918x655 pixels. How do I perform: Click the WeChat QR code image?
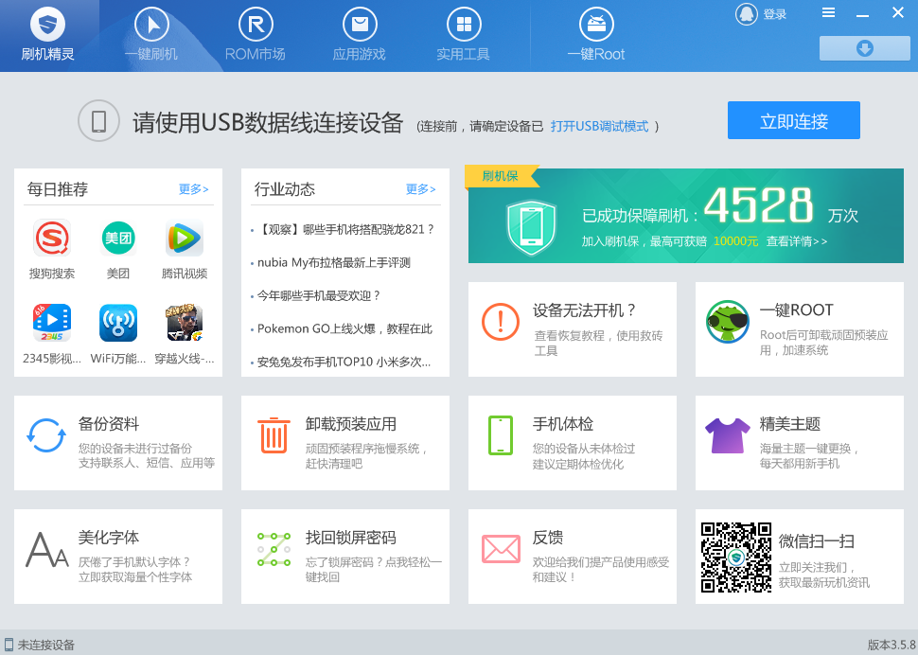point(736,557)
